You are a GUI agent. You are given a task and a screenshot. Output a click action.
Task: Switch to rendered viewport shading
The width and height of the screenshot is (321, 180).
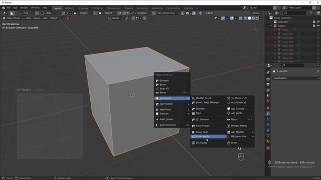pyautogui.click(x=257, y=18)
